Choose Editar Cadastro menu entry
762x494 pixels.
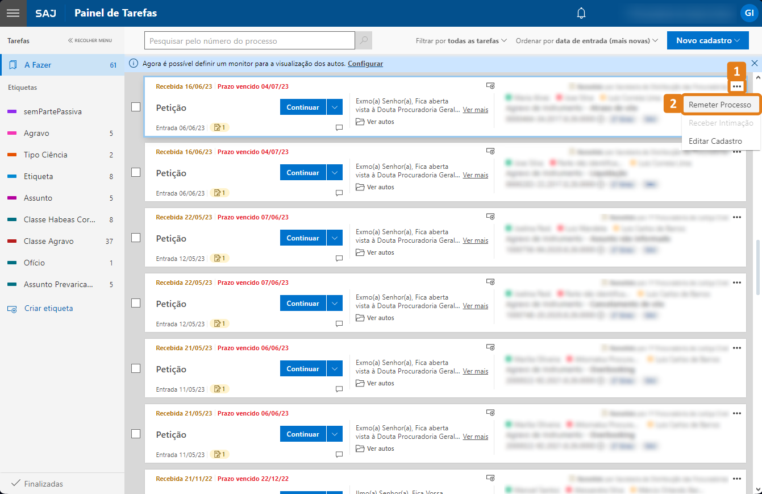pyautogui.click(x=715, y=141)
